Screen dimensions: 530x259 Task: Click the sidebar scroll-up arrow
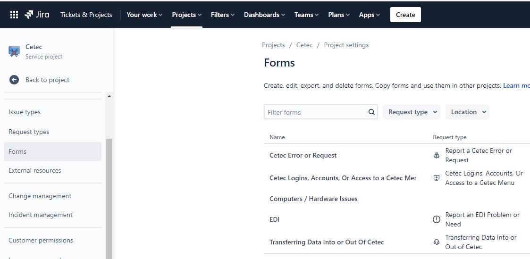coord(109,97)
